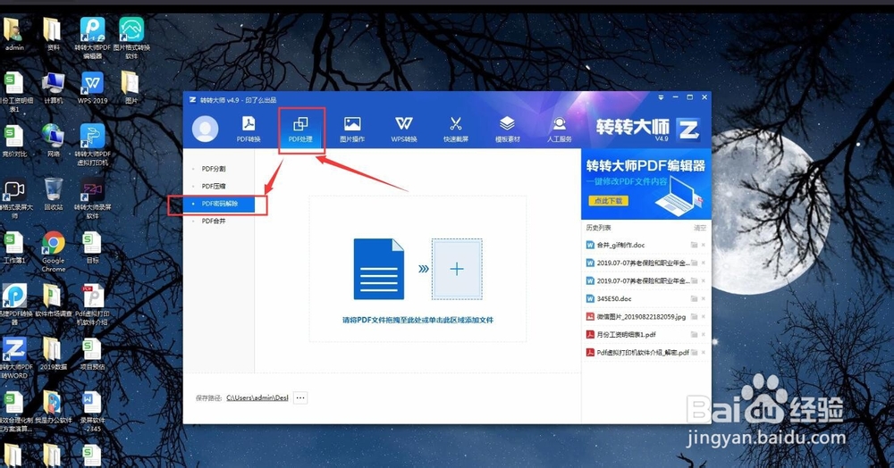
Task: Select the 图片 folder on the desktop
Action: point(131,88)
